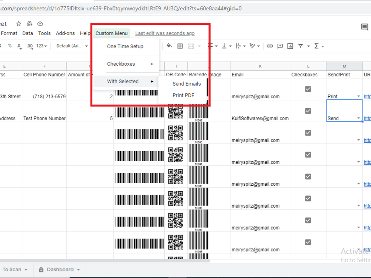Switch to the To Scan sheet

[x=12, y=269]
